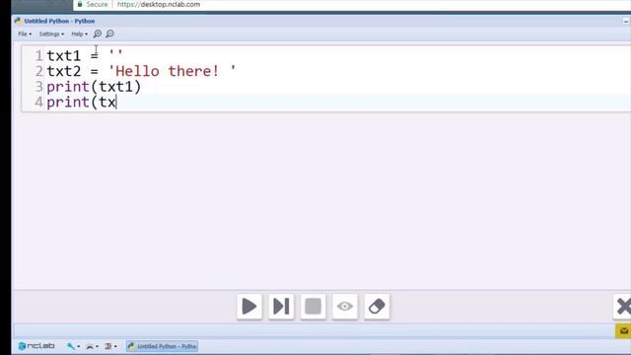Stop execution with the square Stop button

pos(313,307)
